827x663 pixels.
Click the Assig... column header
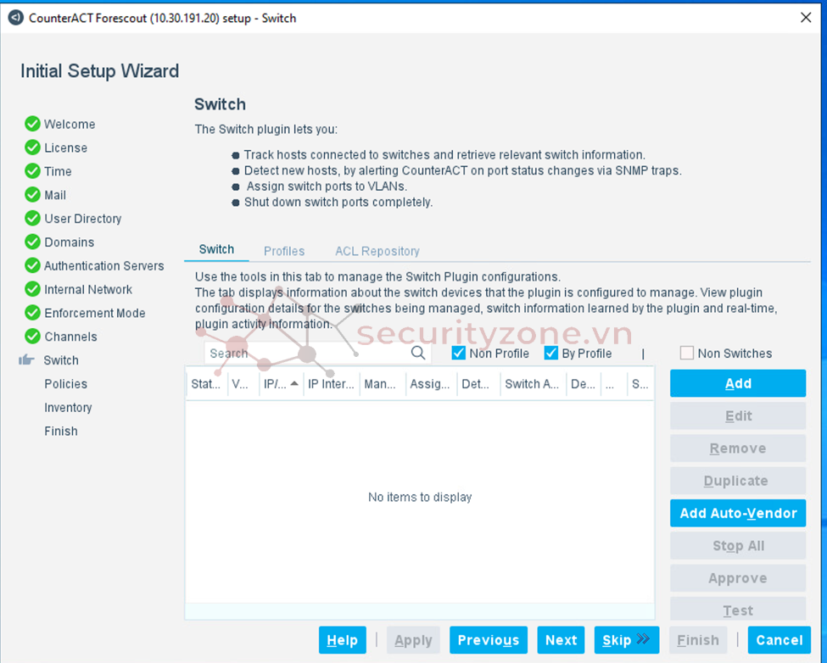click(430, 384)
